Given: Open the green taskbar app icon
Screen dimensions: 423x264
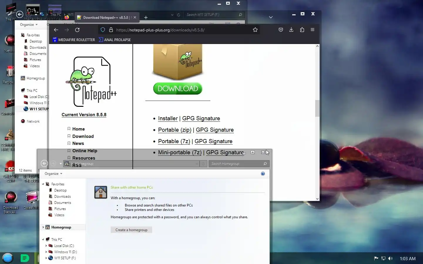Looking at the screenshot, I should coord(25,258).
